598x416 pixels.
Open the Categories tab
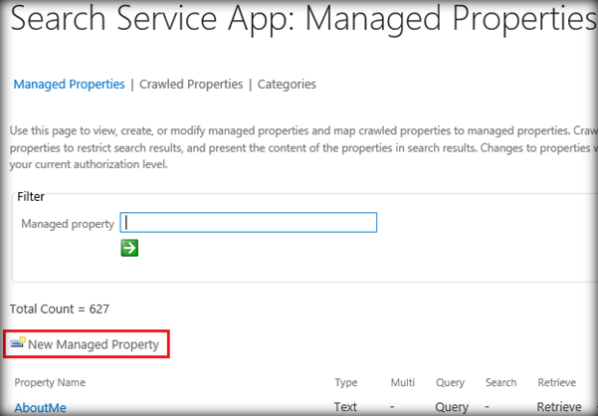tap(287, 85)
